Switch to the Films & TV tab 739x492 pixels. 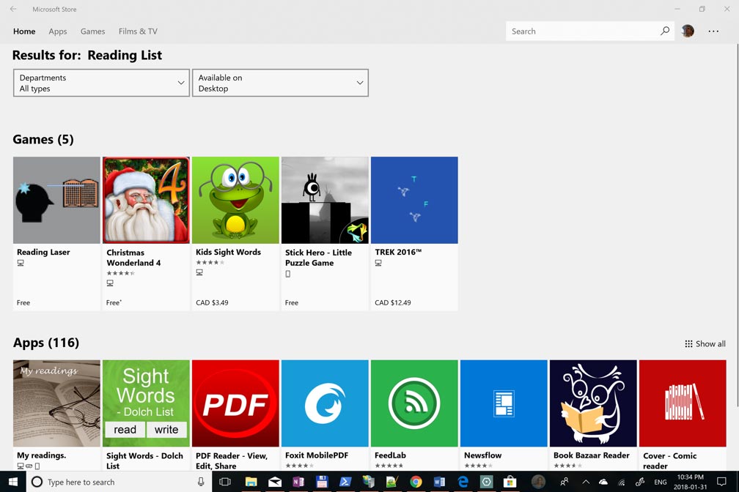click(x=138, y=31)
